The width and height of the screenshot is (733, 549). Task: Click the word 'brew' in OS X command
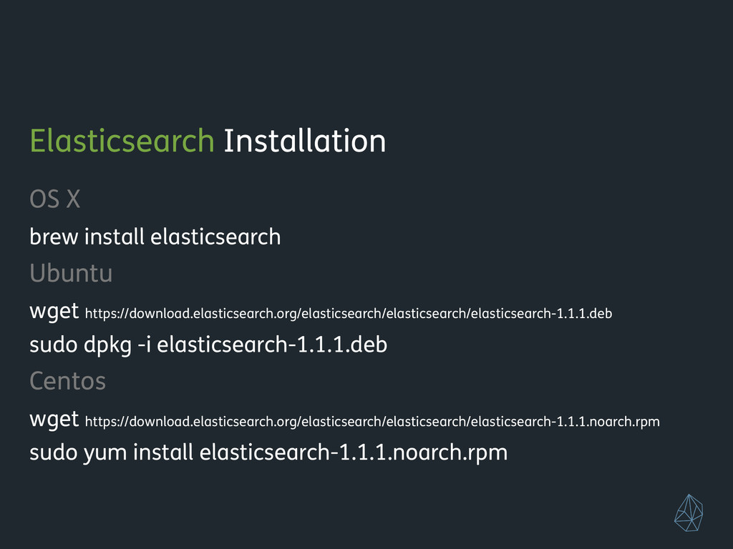click(x=54, y=237)
